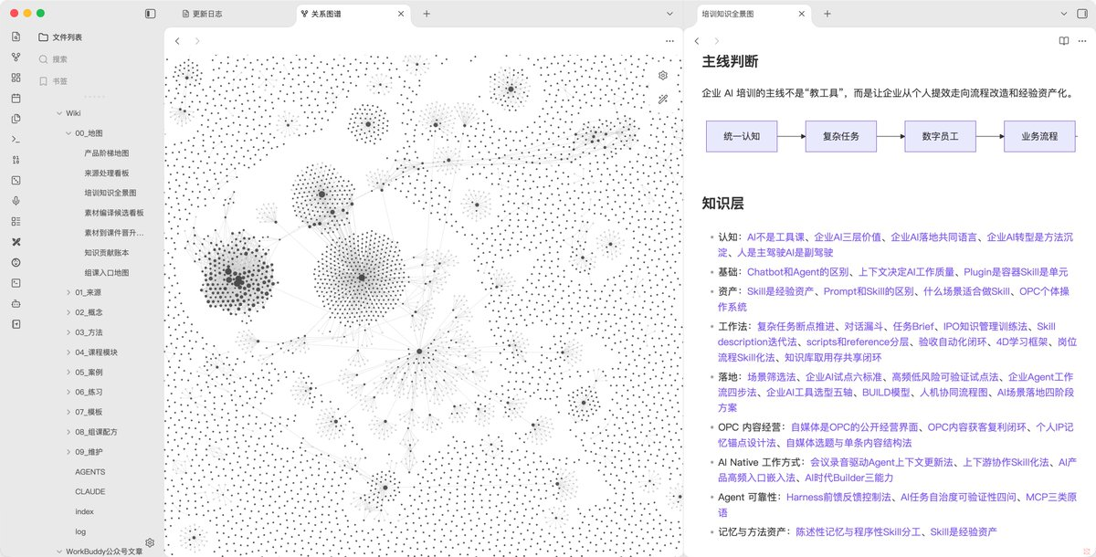Viewport: 1096px width, 557px height.
Task: Open vault settings gear at sidebar bottom
Action: [150, 542]
